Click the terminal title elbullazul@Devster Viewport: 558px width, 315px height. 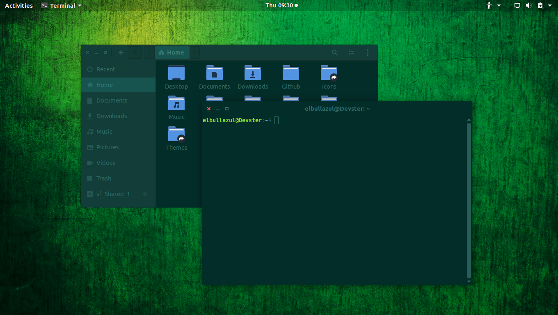point(337,109)
